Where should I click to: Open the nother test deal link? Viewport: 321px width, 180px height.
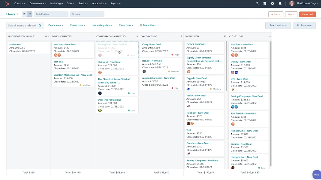(15, 45)
